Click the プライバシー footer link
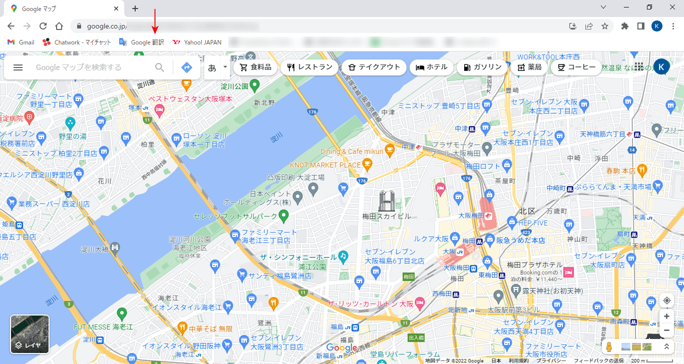This screenshot has height=364, width=684. click(x=551, y=360)
